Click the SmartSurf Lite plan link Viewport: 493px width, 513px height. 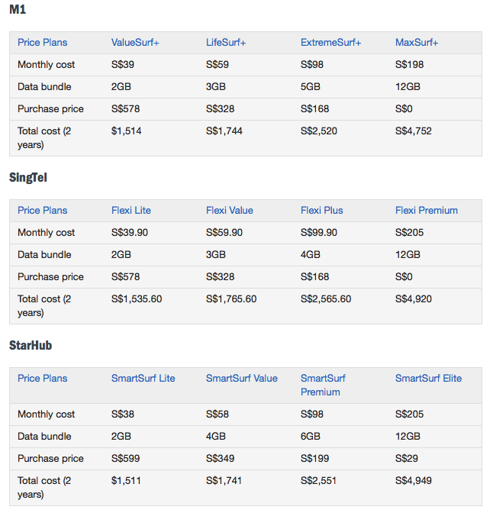click(x=143, y=379)
